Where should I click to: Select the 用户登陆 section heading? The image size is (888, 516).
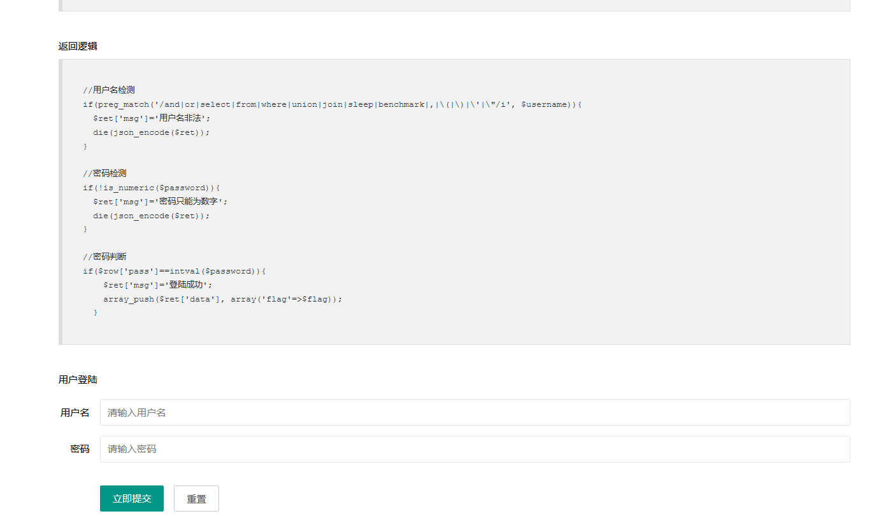click(x=78, y=379)
